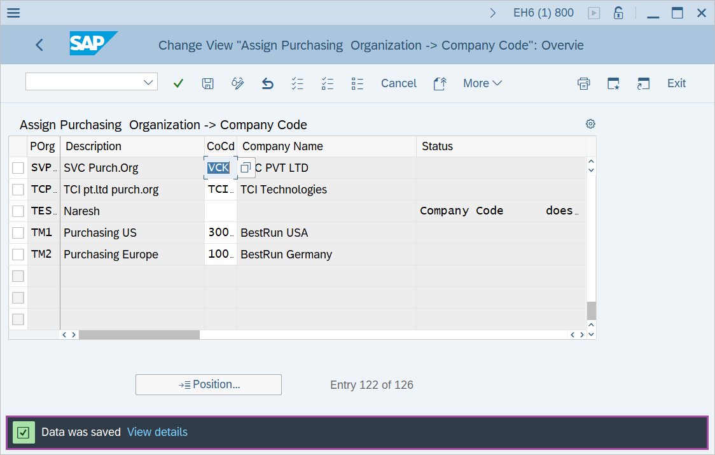Select the SVP purchasing organization row checkbox

click(17, 167)
